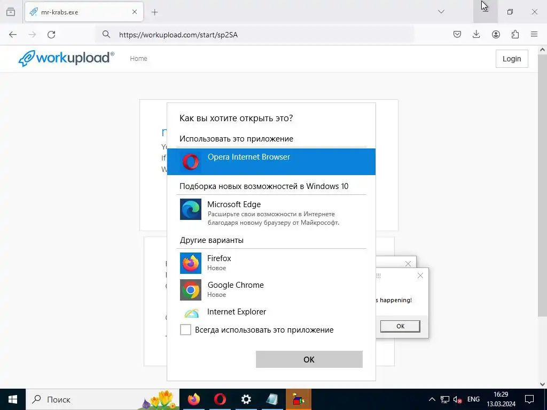Select the mr-krabs.exe tab

(84, 12)
